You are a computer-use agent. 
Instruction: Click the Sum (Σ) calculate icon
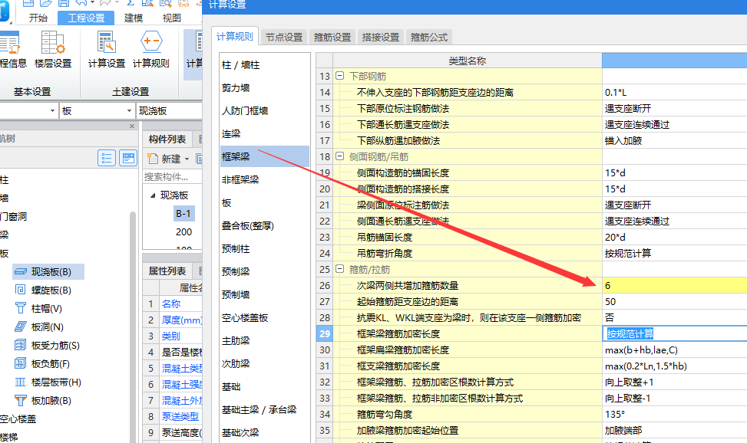(x=130, y=3)
